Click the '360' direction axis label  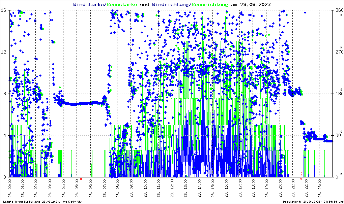pyautogui.click(x=340, y=10)
